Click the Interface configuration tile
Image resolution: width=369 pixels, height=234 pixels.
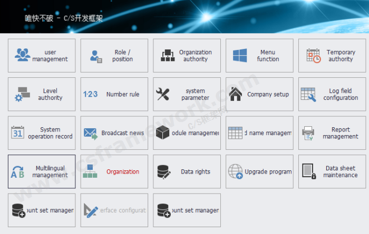[114, 210]
